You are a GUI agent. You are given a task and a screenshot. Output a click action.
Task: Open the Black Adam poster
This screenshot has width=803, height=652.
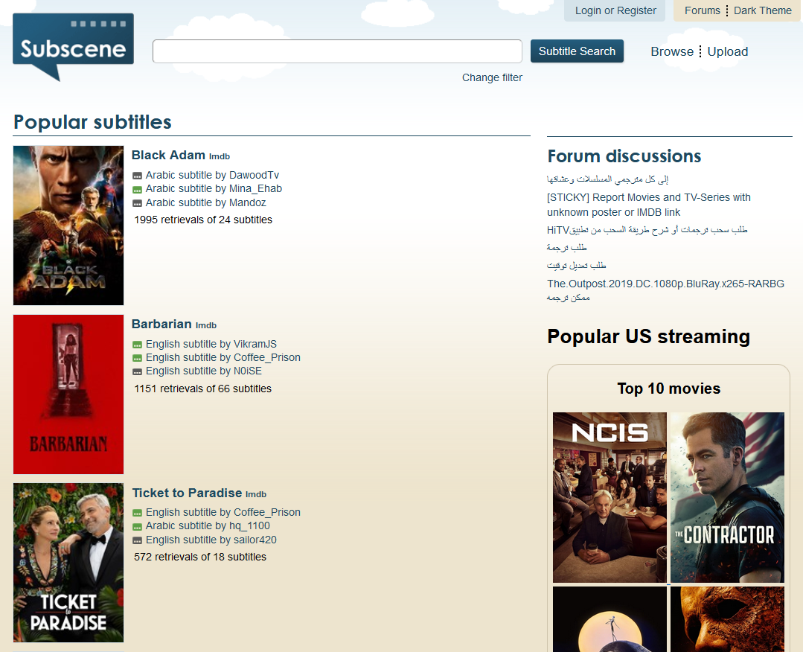click(x=68, y=226)
